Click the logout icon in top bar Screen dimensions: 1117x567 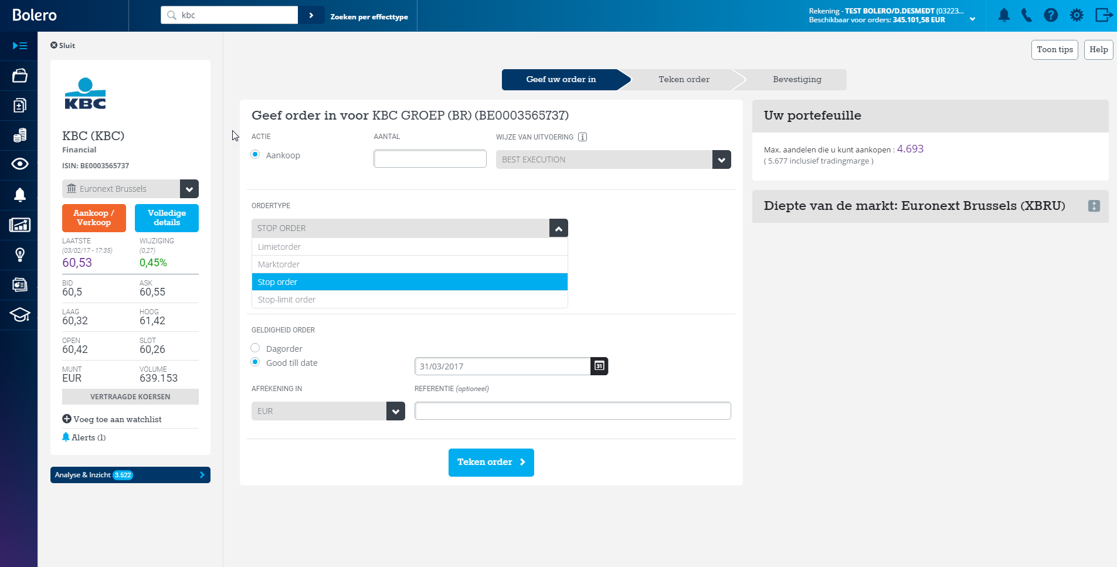1104,15
